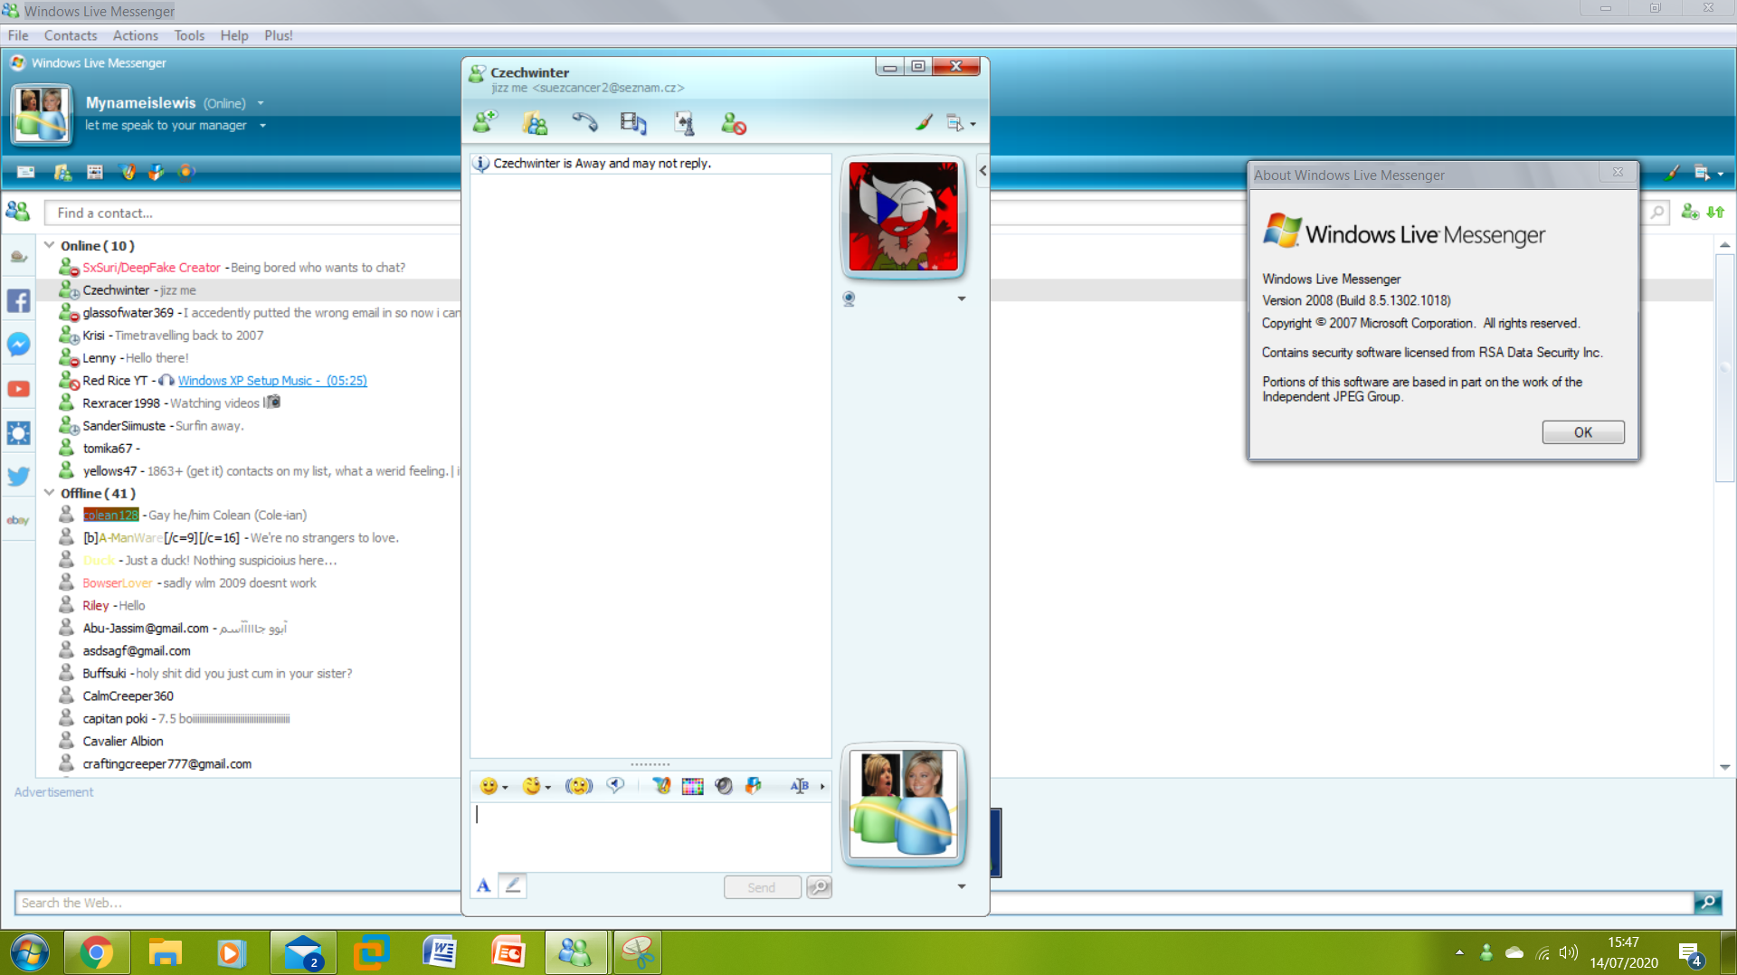Screen dimensions: 1737x975
Task: Open the Tools menu
Action: coord(189,35)
